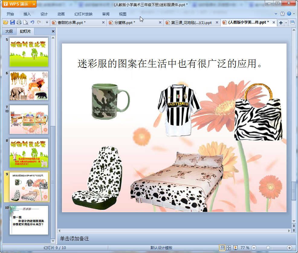Add a new document tab with plus
Viewport: 298px width, 253px height.
(281, 23)
